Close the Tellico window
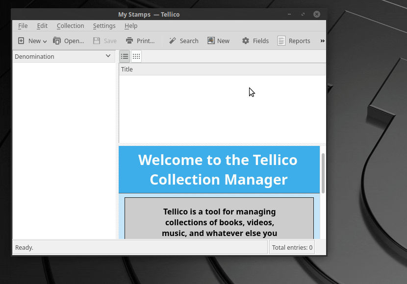This screenshot has height=284, width=407. pyautogui.click(x=317, y=14)
